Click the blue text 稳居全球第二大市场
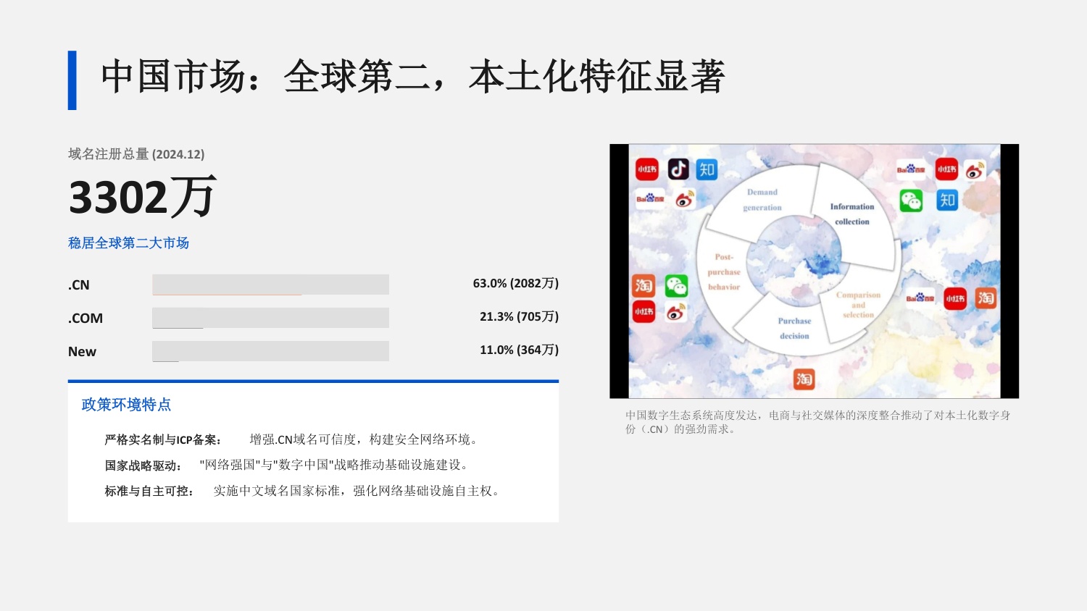This screenshot has width=1087, height=611. [x=128, y=243]
